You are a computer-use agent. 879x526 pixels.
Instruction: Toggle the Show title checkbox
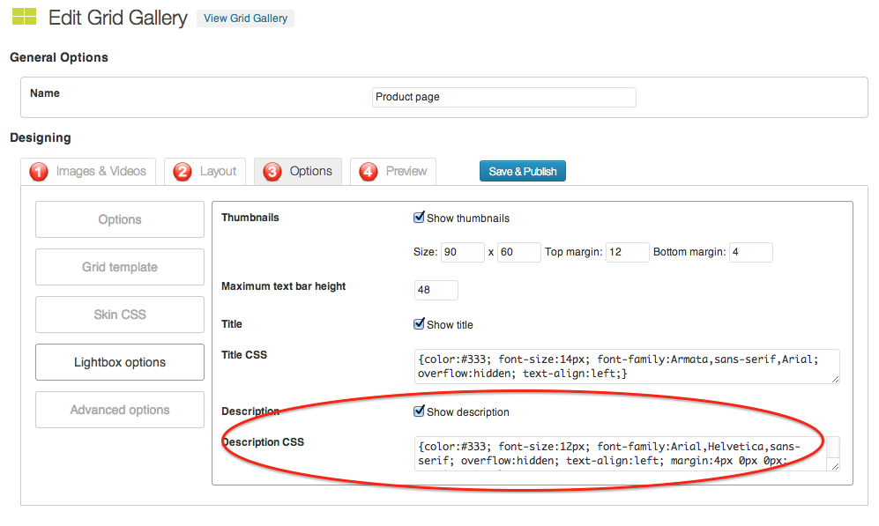pos(420,324)
